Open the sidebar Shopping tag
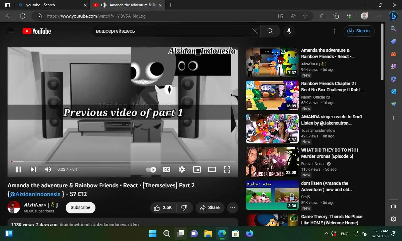 [x=394, y=41]
